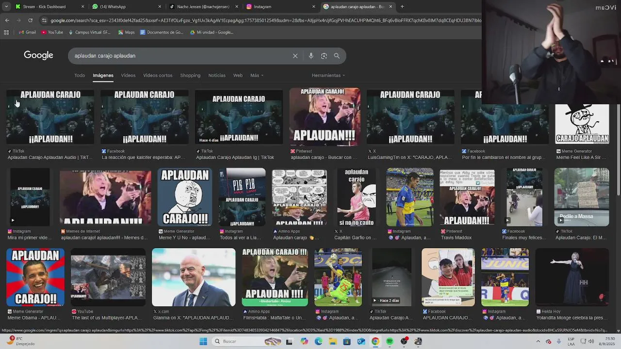This screenshot has height=349, width=621.
Task: Switch to the Shopping tab
Action: 190,75
